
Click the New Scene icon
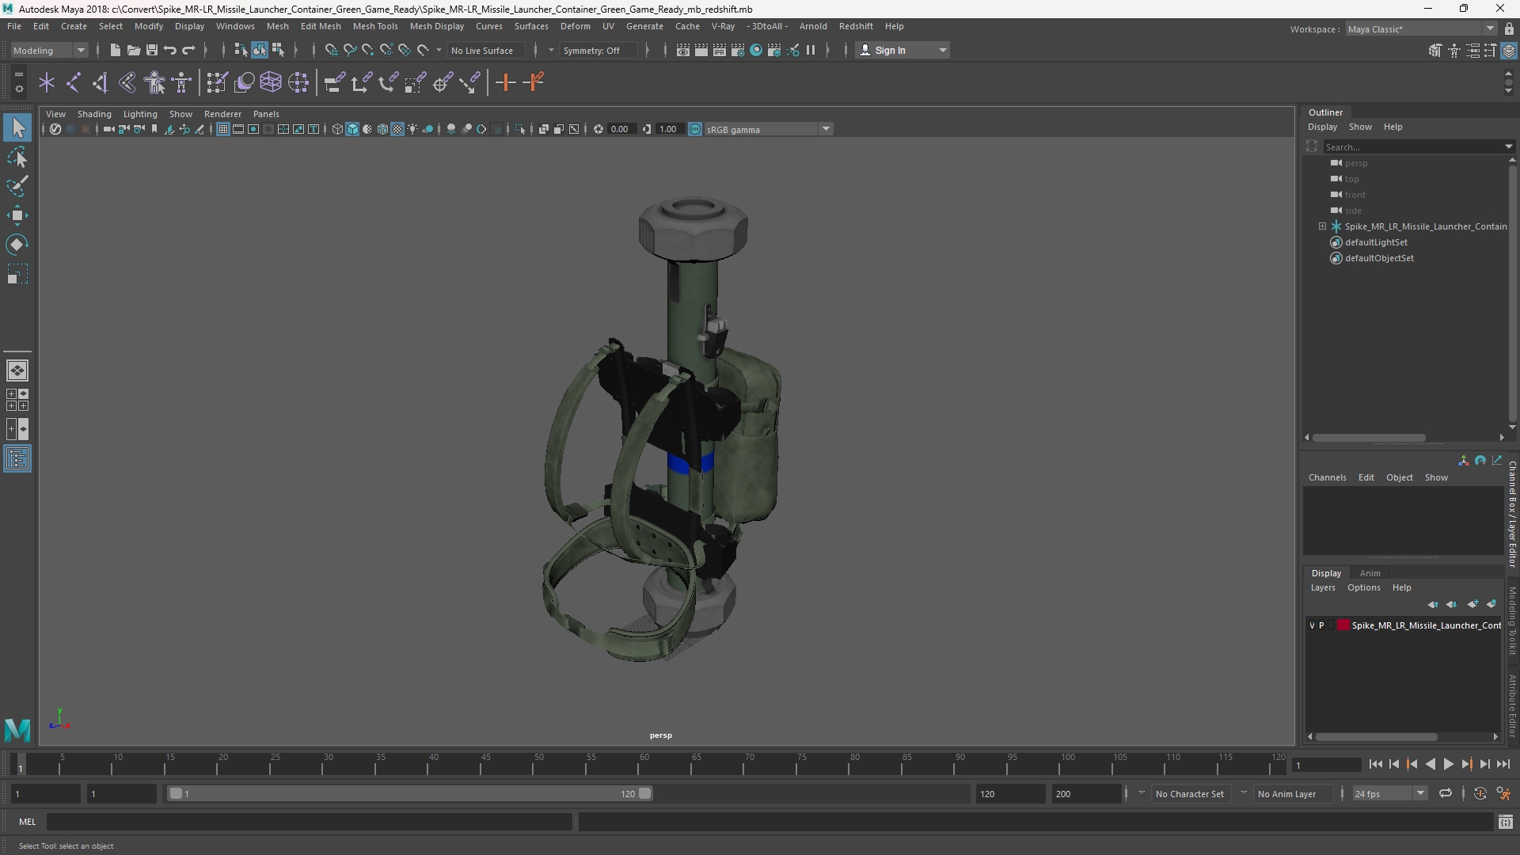click(x=115, y=50)
